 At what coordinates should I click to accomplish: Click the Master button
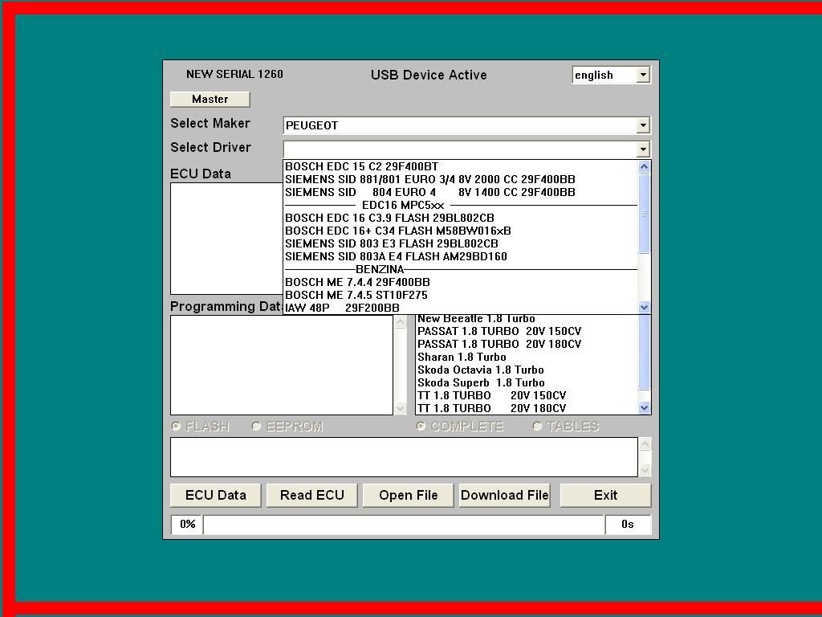click(x=210, y=99)
